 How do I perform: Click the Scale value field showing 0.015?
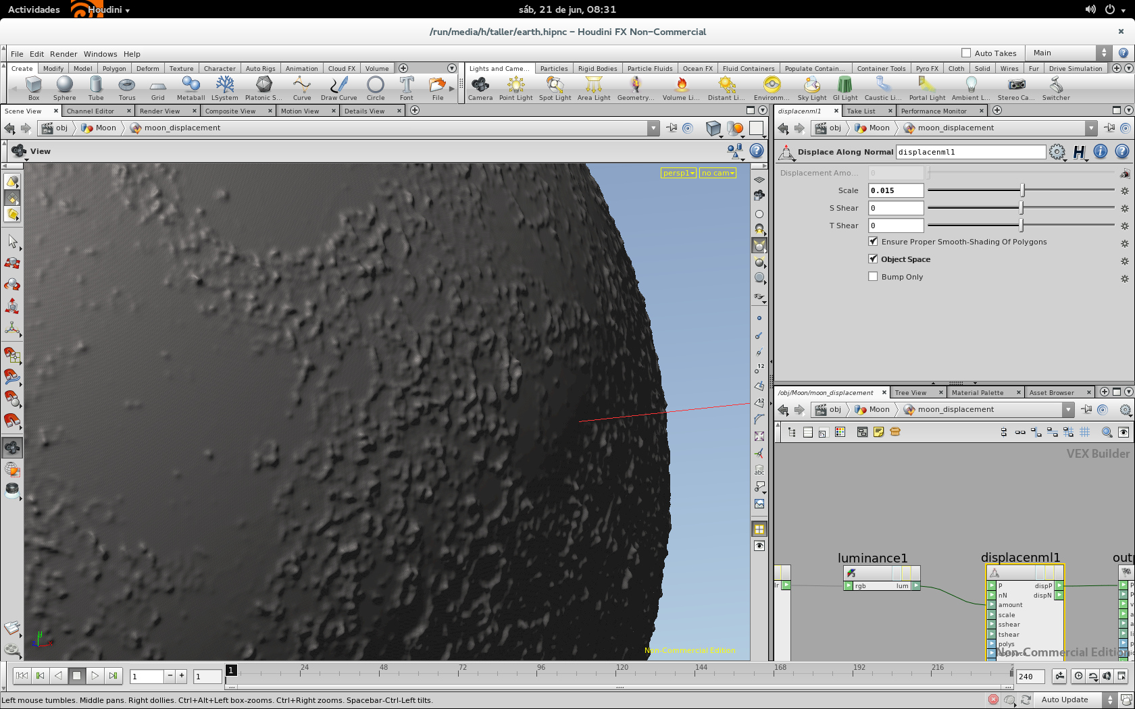pos(896,190)
